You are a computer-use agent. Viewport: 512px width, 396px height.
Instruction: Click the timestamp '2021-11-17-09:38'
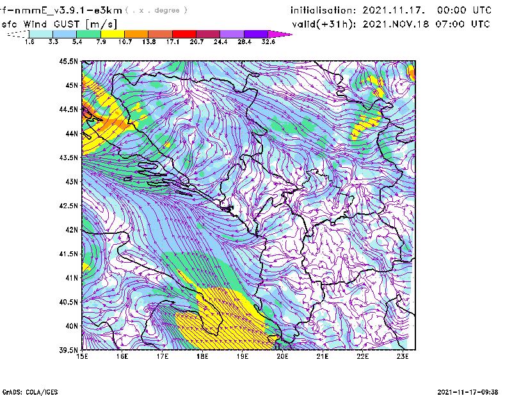[x=468, y=392]
